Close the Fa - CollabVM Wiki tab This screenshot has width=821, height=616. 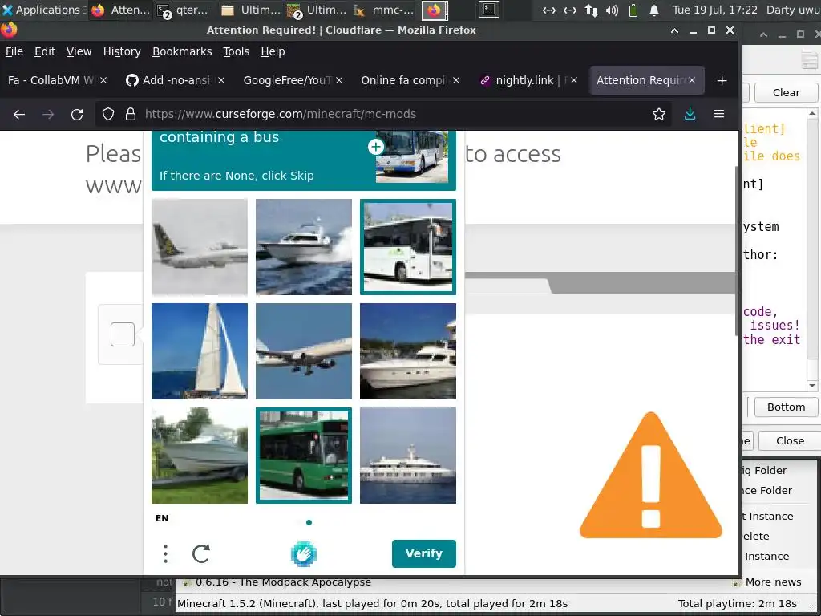point(103,80)
